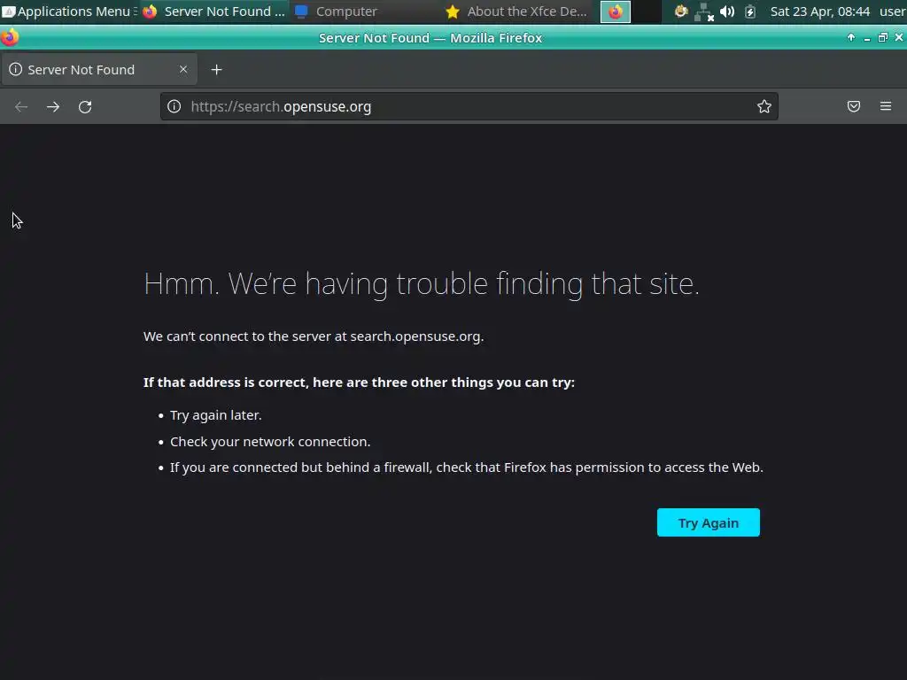Minimize the Firefox window
The image size is (907, 680).
tap(866, 38)
